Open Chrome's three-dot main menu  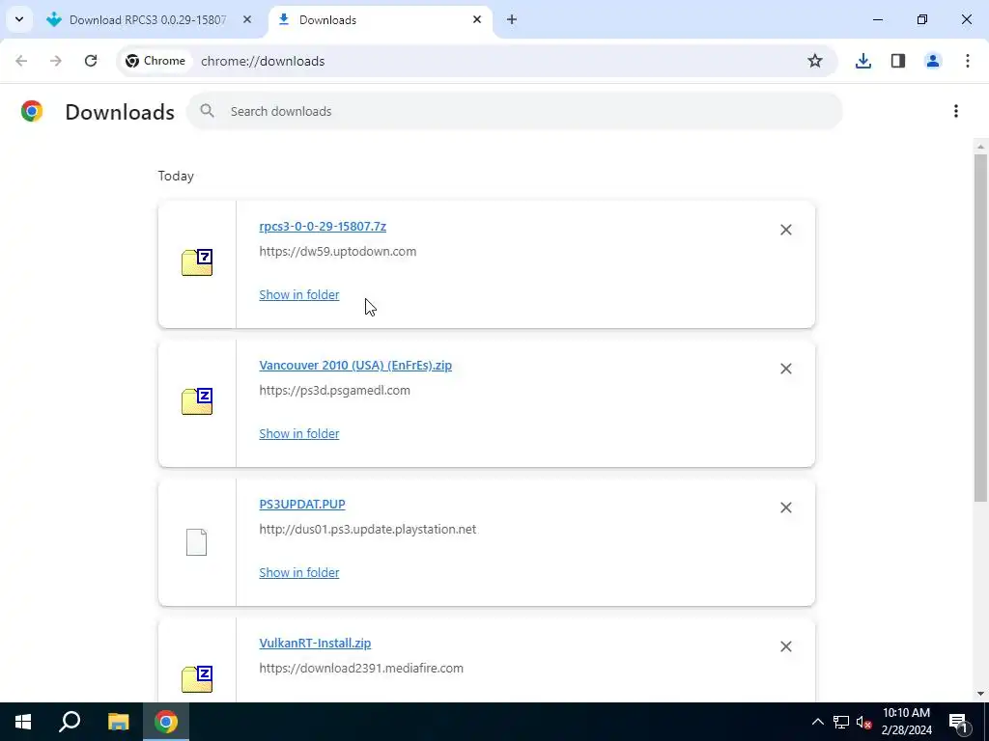point(968,61)
